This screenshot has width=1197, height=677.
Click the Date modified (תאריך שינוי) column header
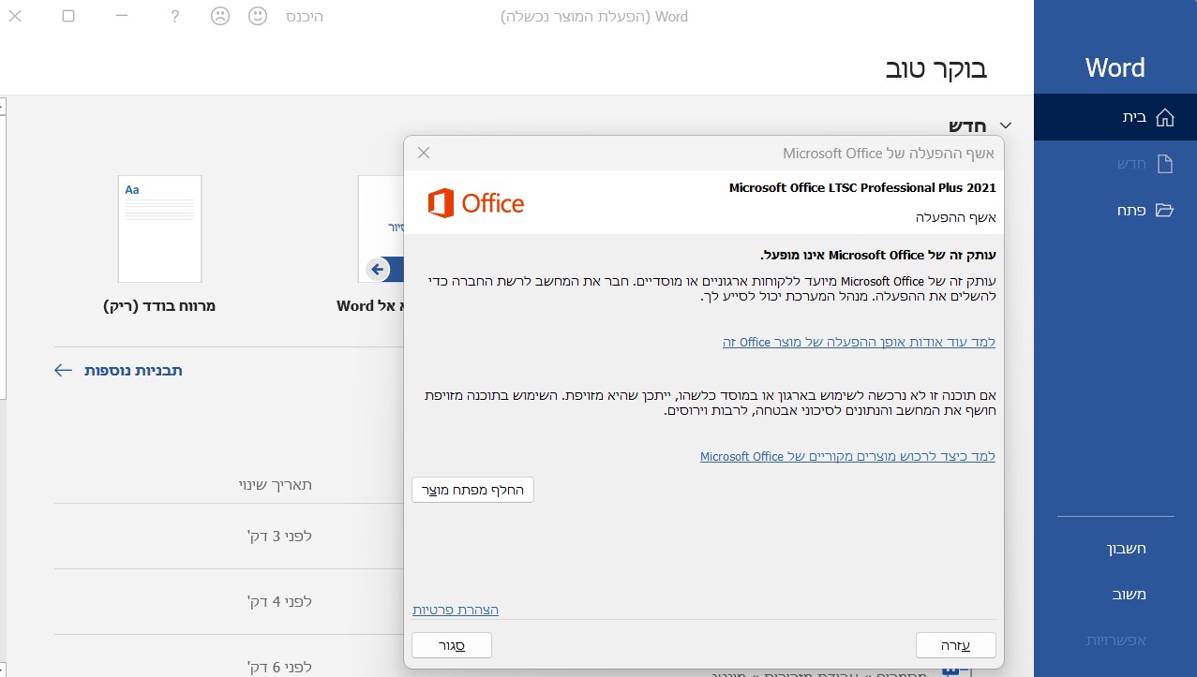coord(275,484)
